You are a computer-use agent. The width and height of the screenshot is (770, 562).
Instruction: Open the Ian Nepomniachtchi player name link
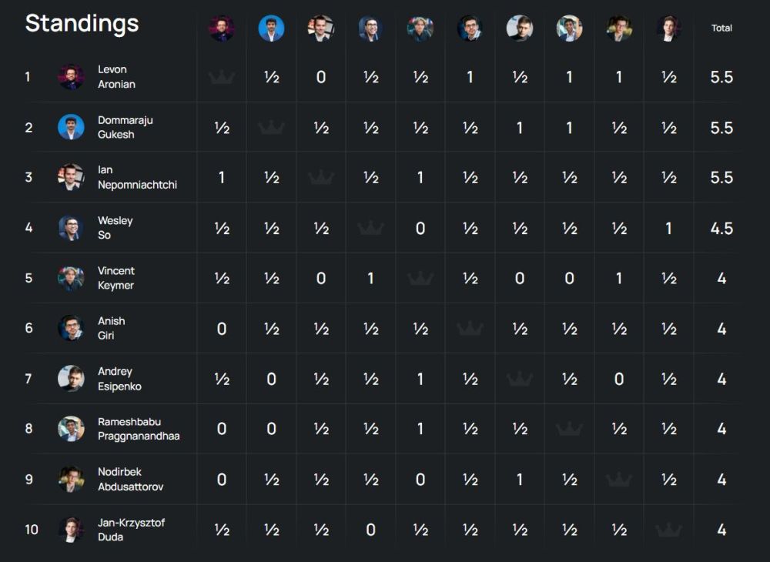137,177
